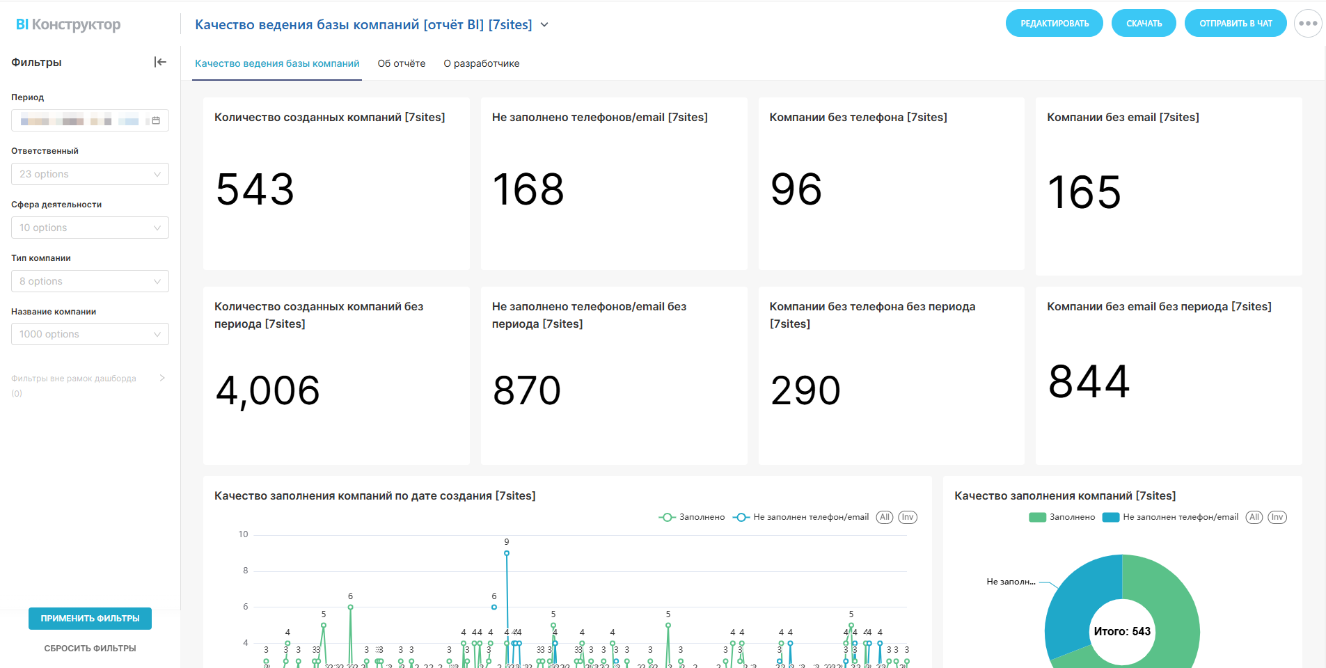
Task: Open the О разработчике tab
Action: click(x=481, y=63)
